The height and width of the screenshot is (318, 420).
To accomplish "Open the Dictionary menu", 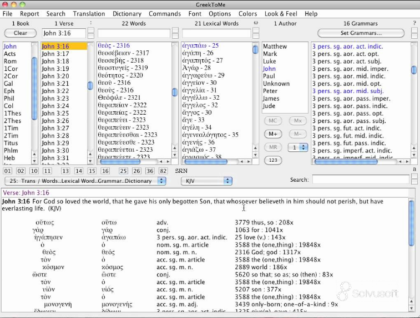I will coord(127,14).
